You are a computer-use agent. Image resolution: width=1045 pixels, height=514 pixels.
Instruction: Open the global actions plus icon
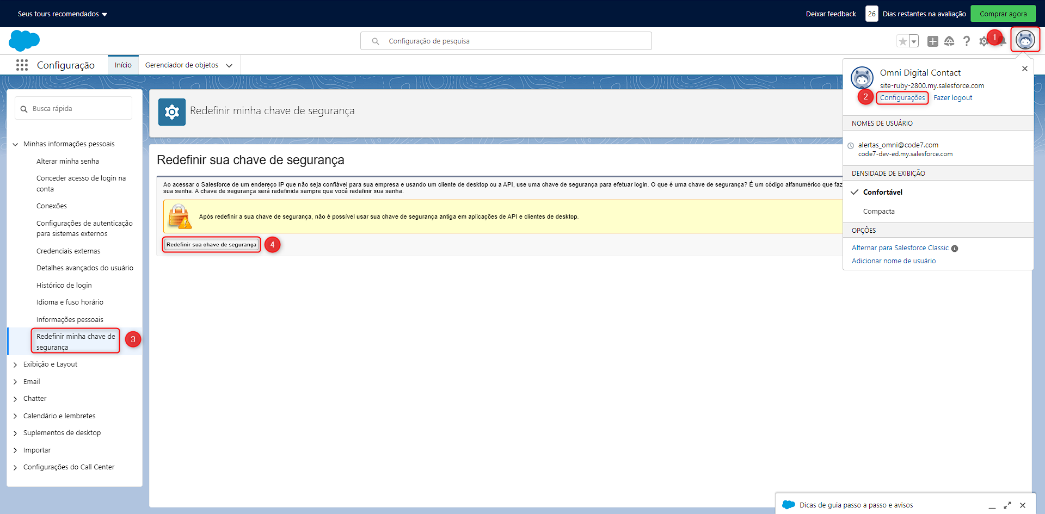[x=932, y=41]
